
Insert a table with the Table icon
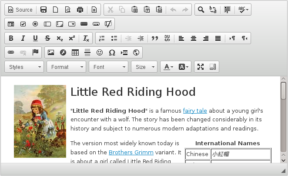click(75, 52)
